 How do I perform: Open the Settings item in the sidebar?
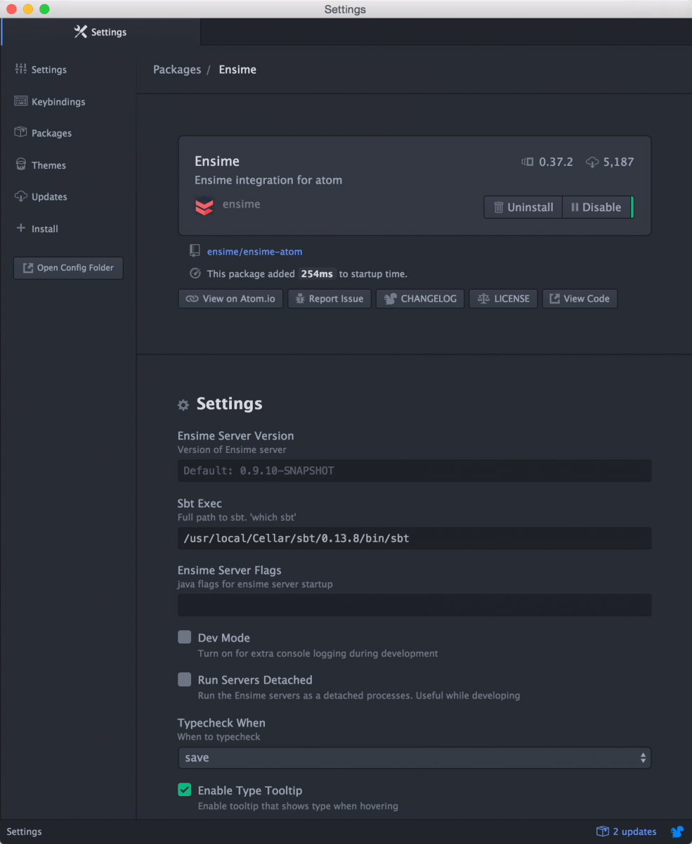[48, 70]
